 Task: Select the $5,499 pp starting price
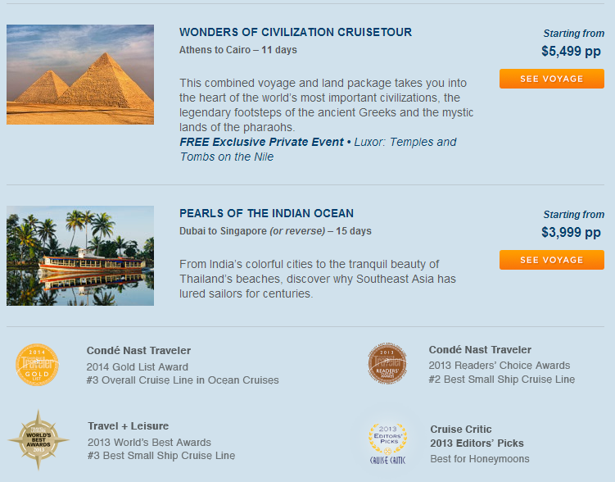click(x=571, y=51)
